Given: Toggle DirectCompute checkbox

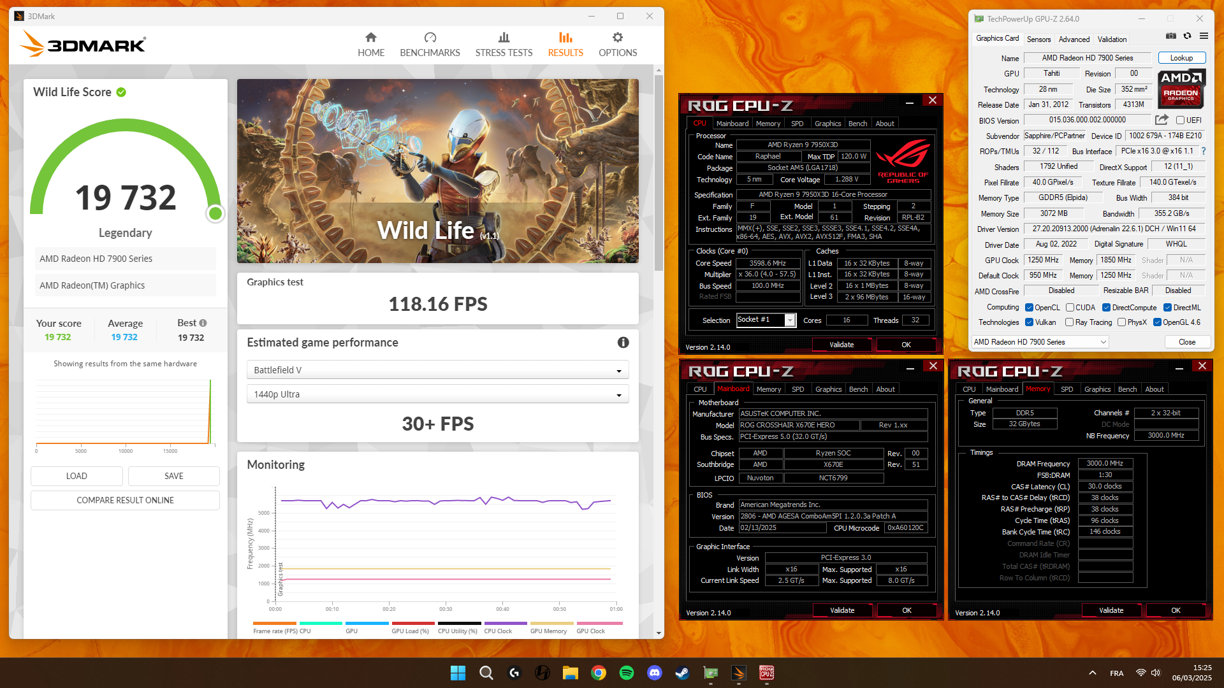Looking at the screenshot, I should [1106, 307].
